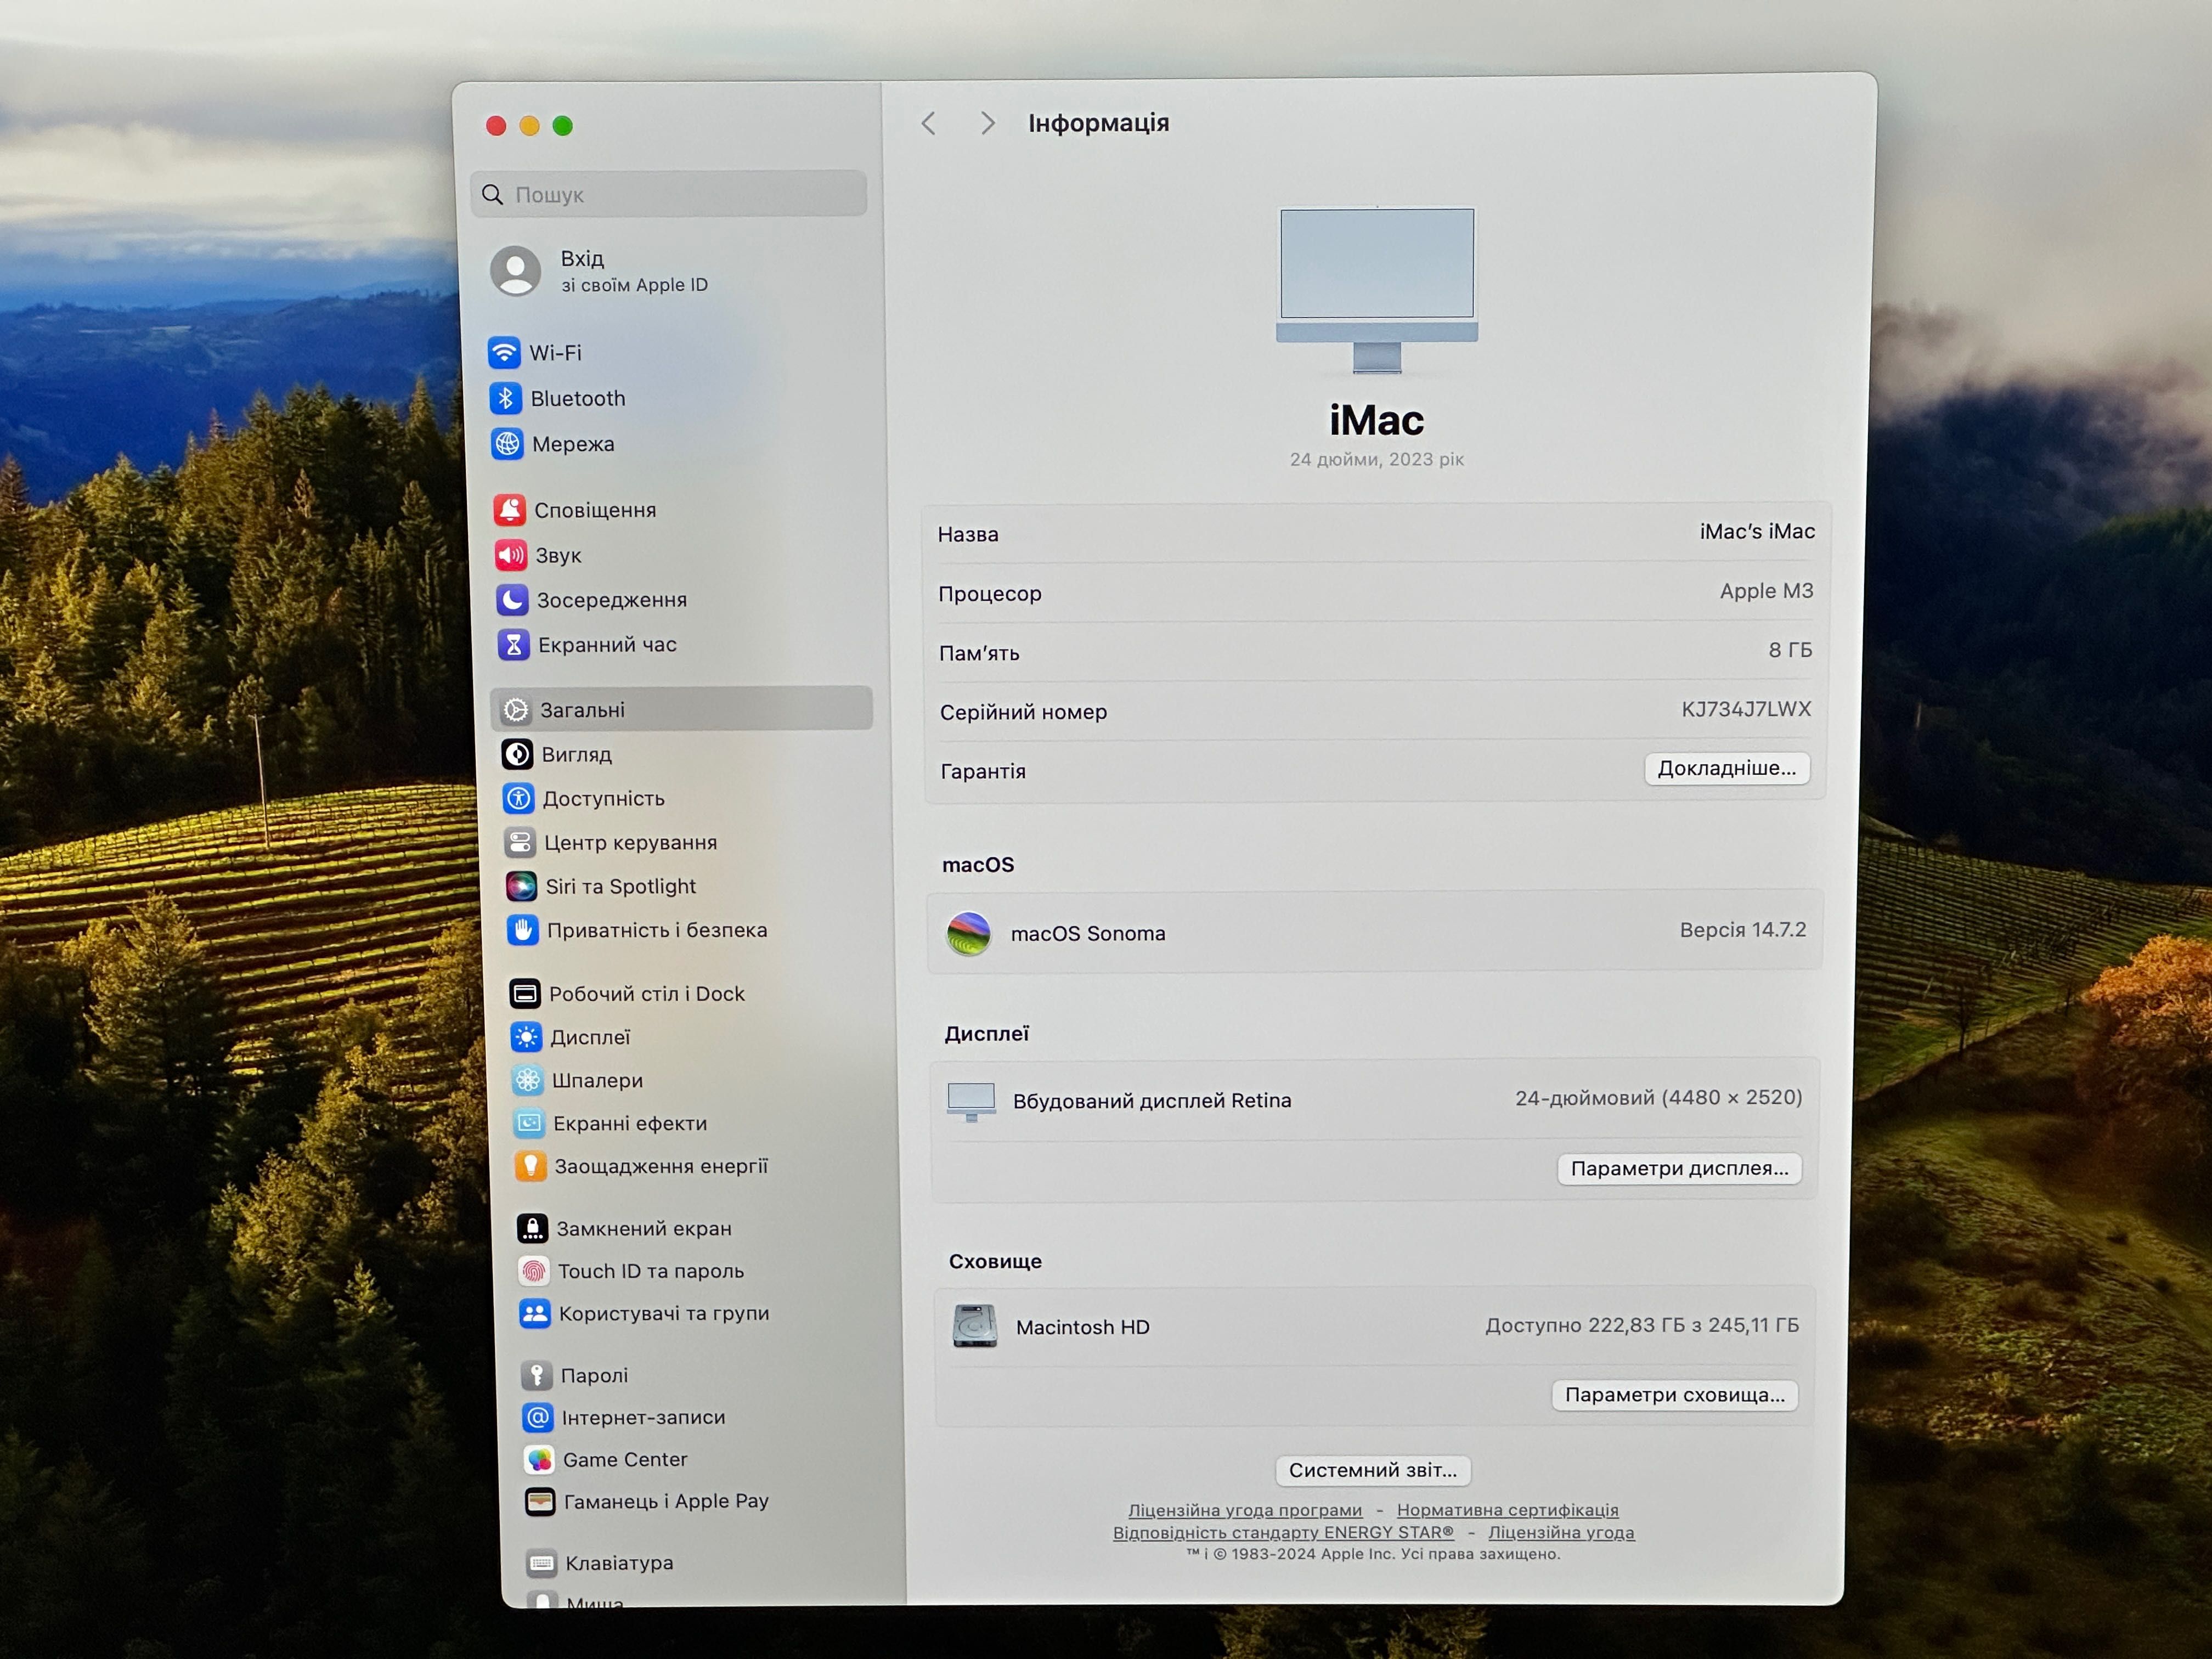Click Доступно 222,83 ГБ з 245,11 ГБ
The width and height of the screenshot is (2212, 1659).
tap(1642, 1325)
